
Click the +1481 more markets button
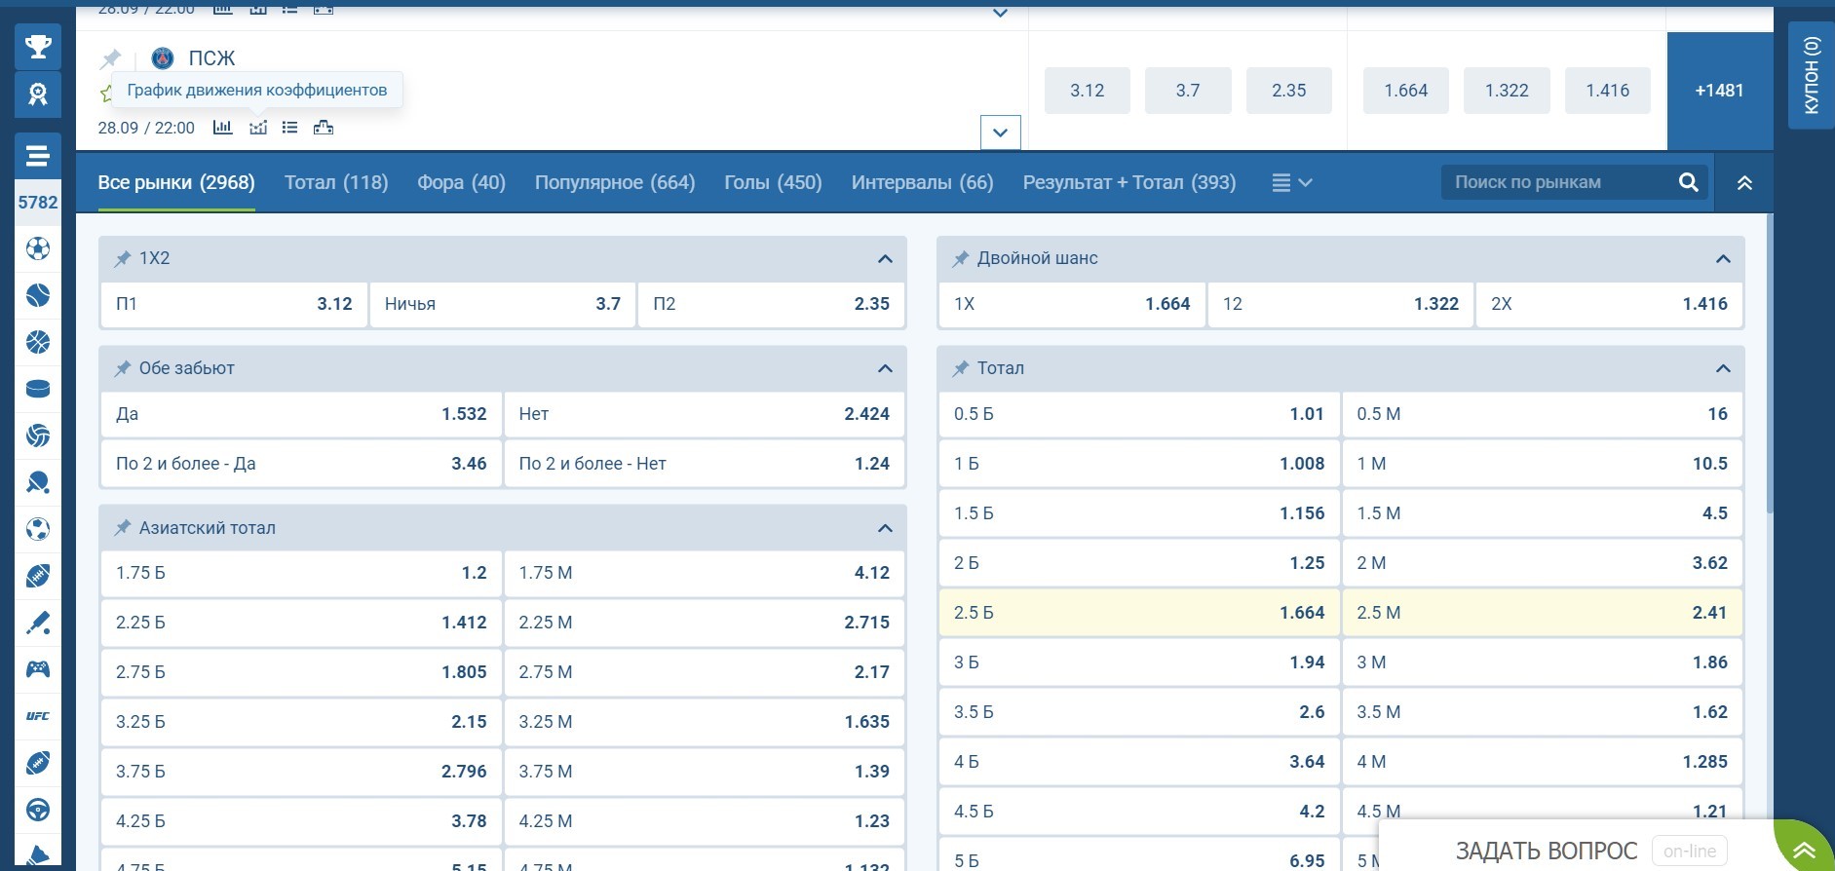[x=1720, y=91]
